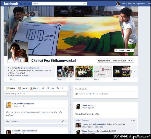
Task: Click the Update info button
Action: (x=104, y=61)
